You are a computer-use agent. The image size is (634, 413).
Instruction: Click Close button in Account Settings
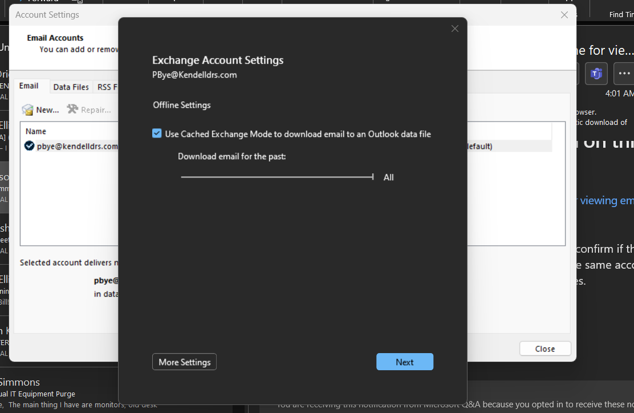coord(545,349)
